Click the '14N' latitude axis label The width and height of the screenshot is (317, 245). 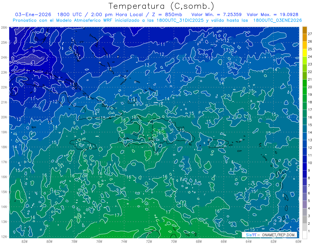click(4, 207)
